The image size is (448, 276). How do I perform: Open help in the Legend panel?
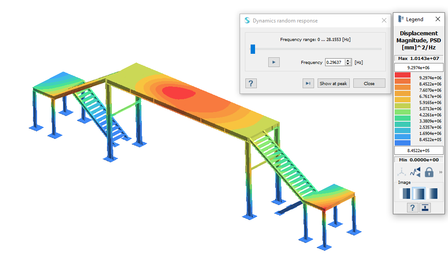pyautogui.click(x=412, y=208)
